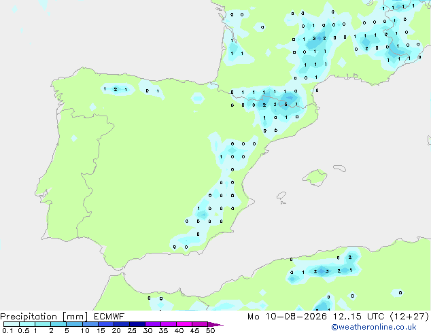Click the '3' precipitation value over the Pyrenees
The image size is (431, 333).
click(286, 105)
